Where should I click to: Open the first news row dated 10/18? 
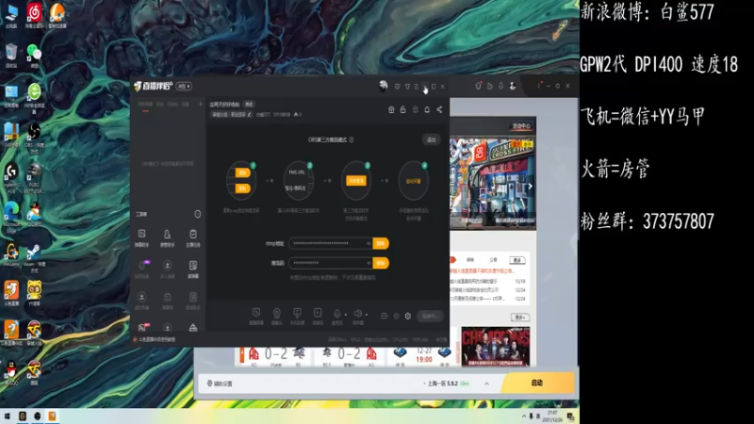point(489,281)
